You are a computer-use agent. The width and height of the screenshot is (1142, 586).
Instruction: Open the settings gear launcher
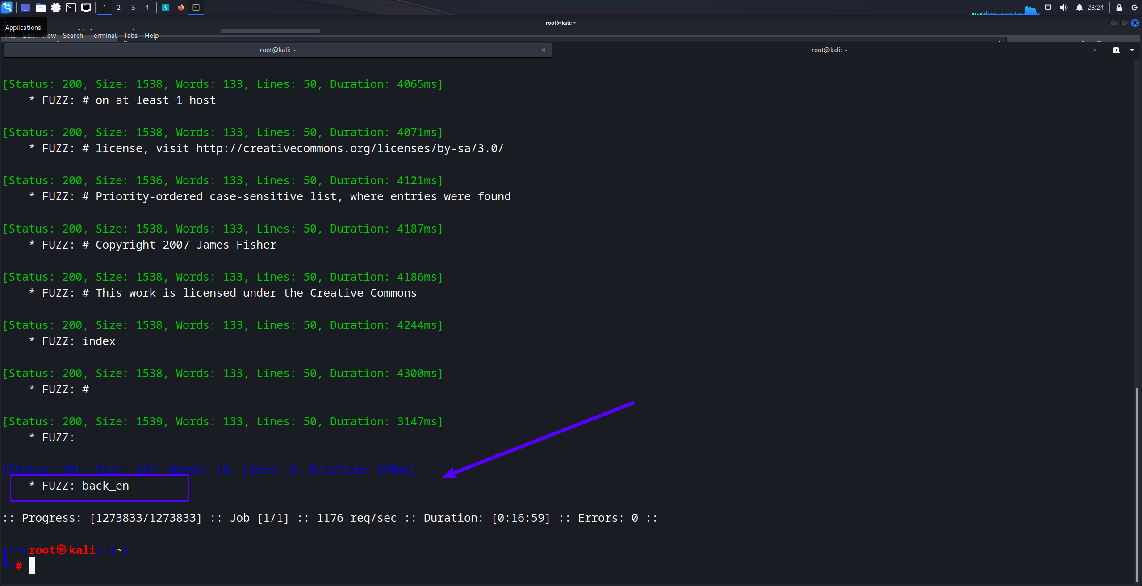pyautogui.click(x=55, y=8)
